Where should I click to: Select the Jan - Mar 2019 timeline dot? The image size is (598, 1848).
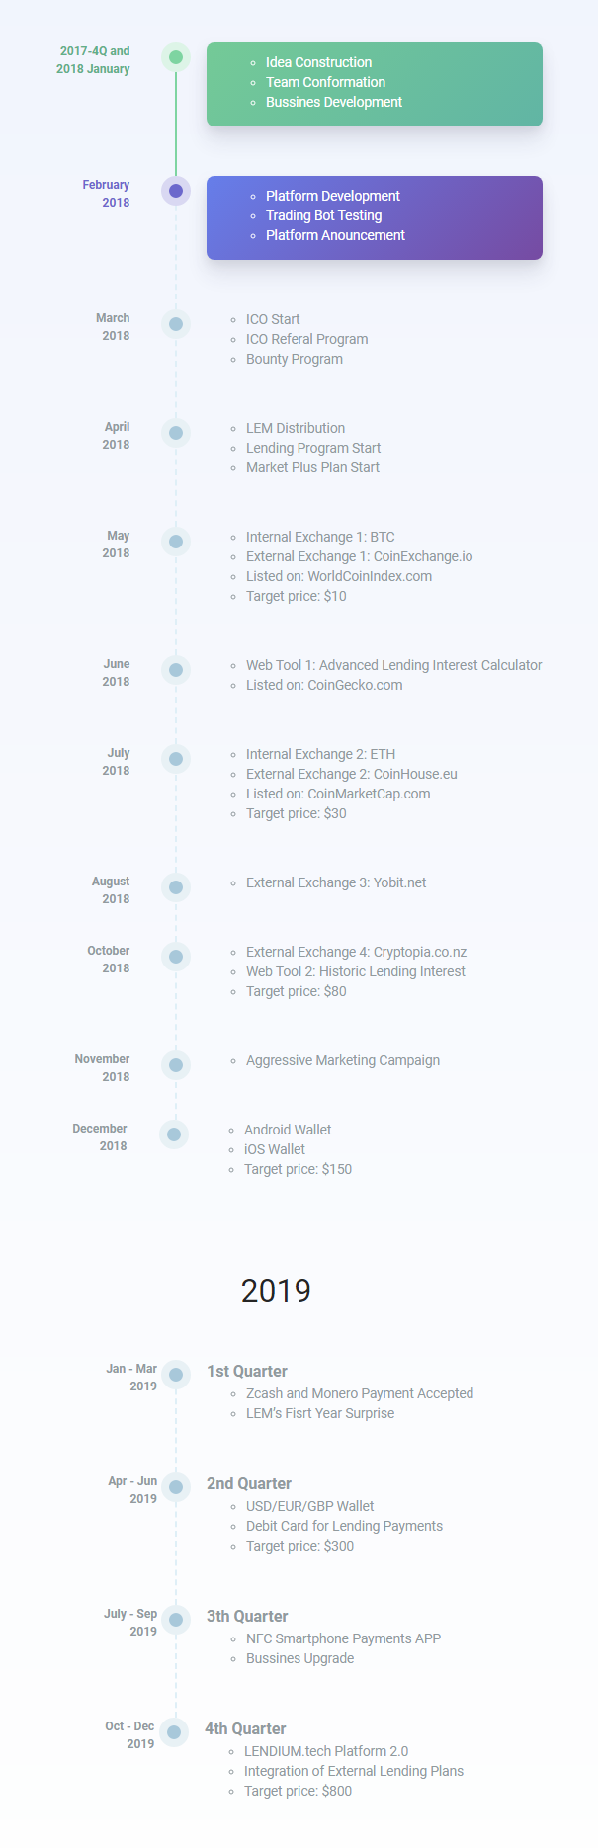176,1375
